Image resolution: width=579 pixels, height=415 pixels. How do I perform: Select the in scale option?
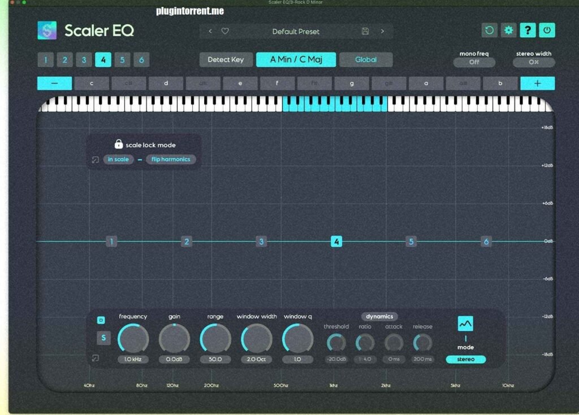[x=118, y=159]
